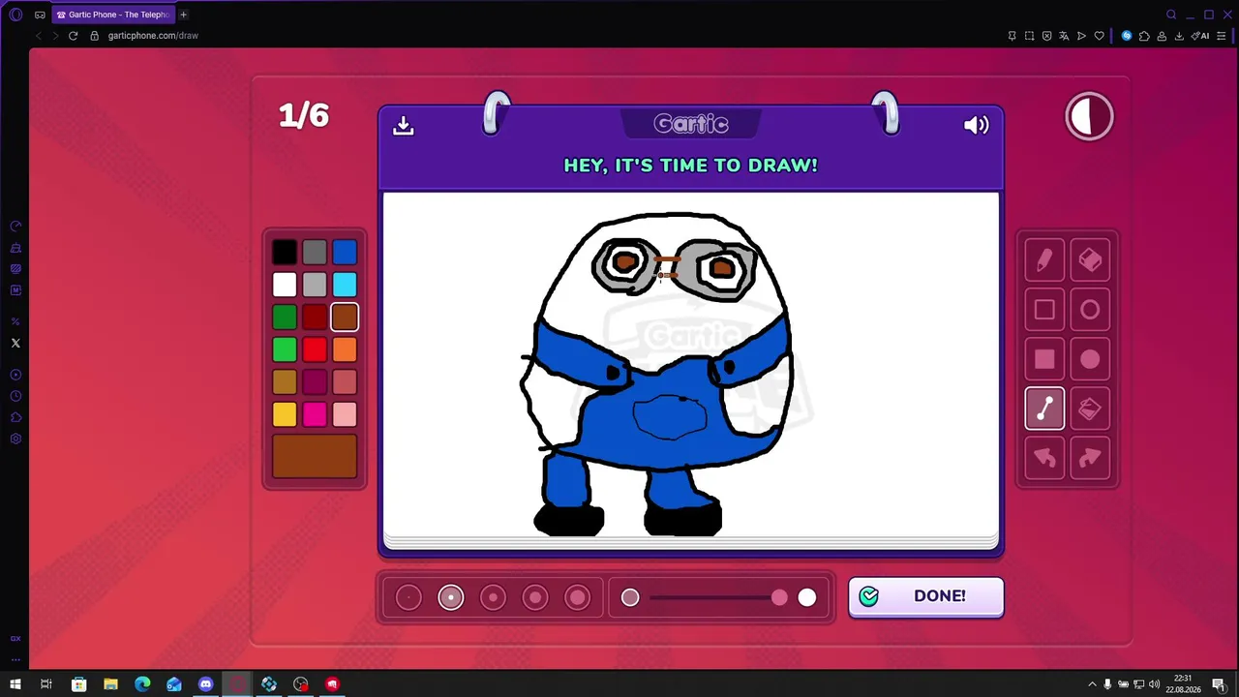Pick the blue color swatch
Image resolution: width=1239 pixels, height=697 pixels.
[x=345, y=253]
